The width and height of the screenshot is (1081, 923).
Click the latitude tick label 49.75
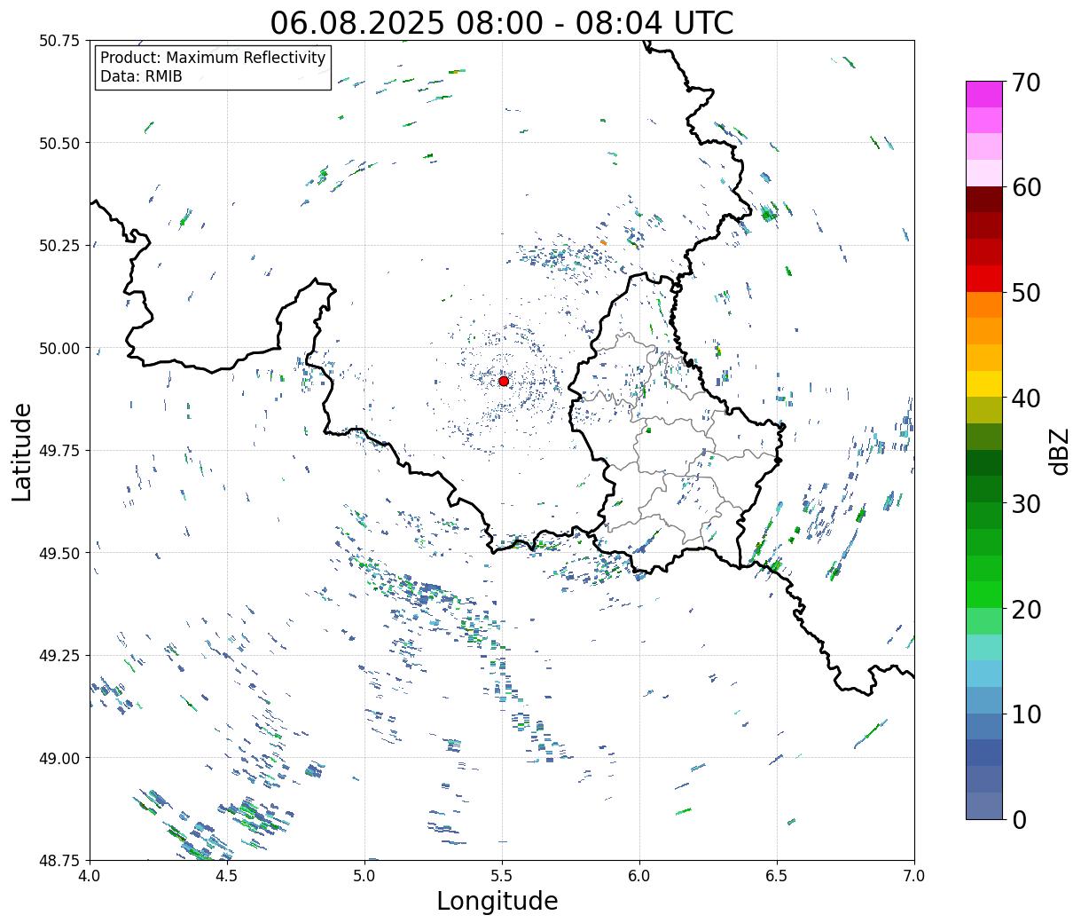tap(59, 451)
